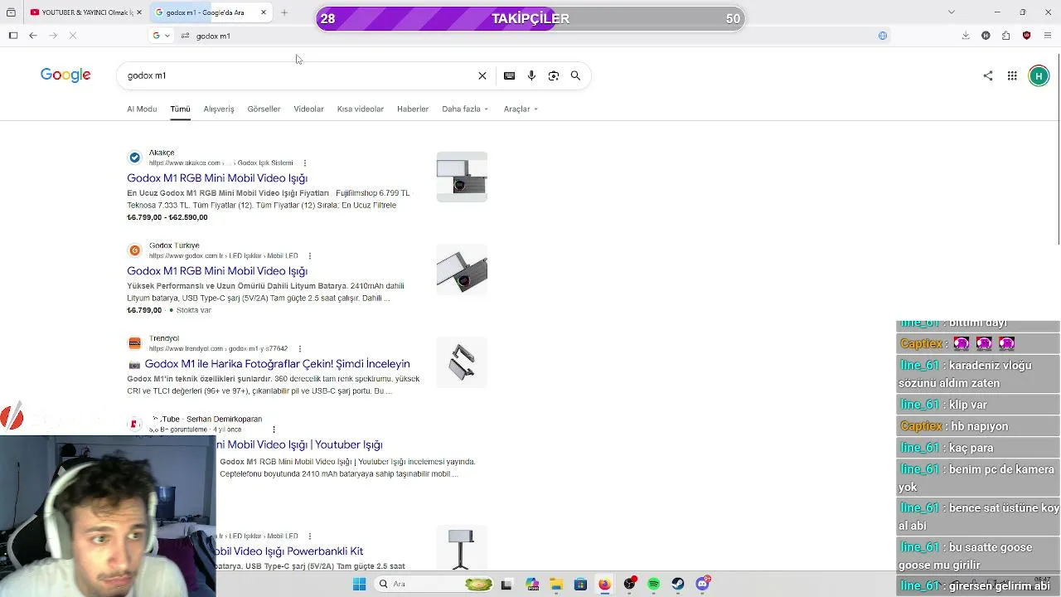
Task: Start a voice search with the microphone
Action: (531, 75)
